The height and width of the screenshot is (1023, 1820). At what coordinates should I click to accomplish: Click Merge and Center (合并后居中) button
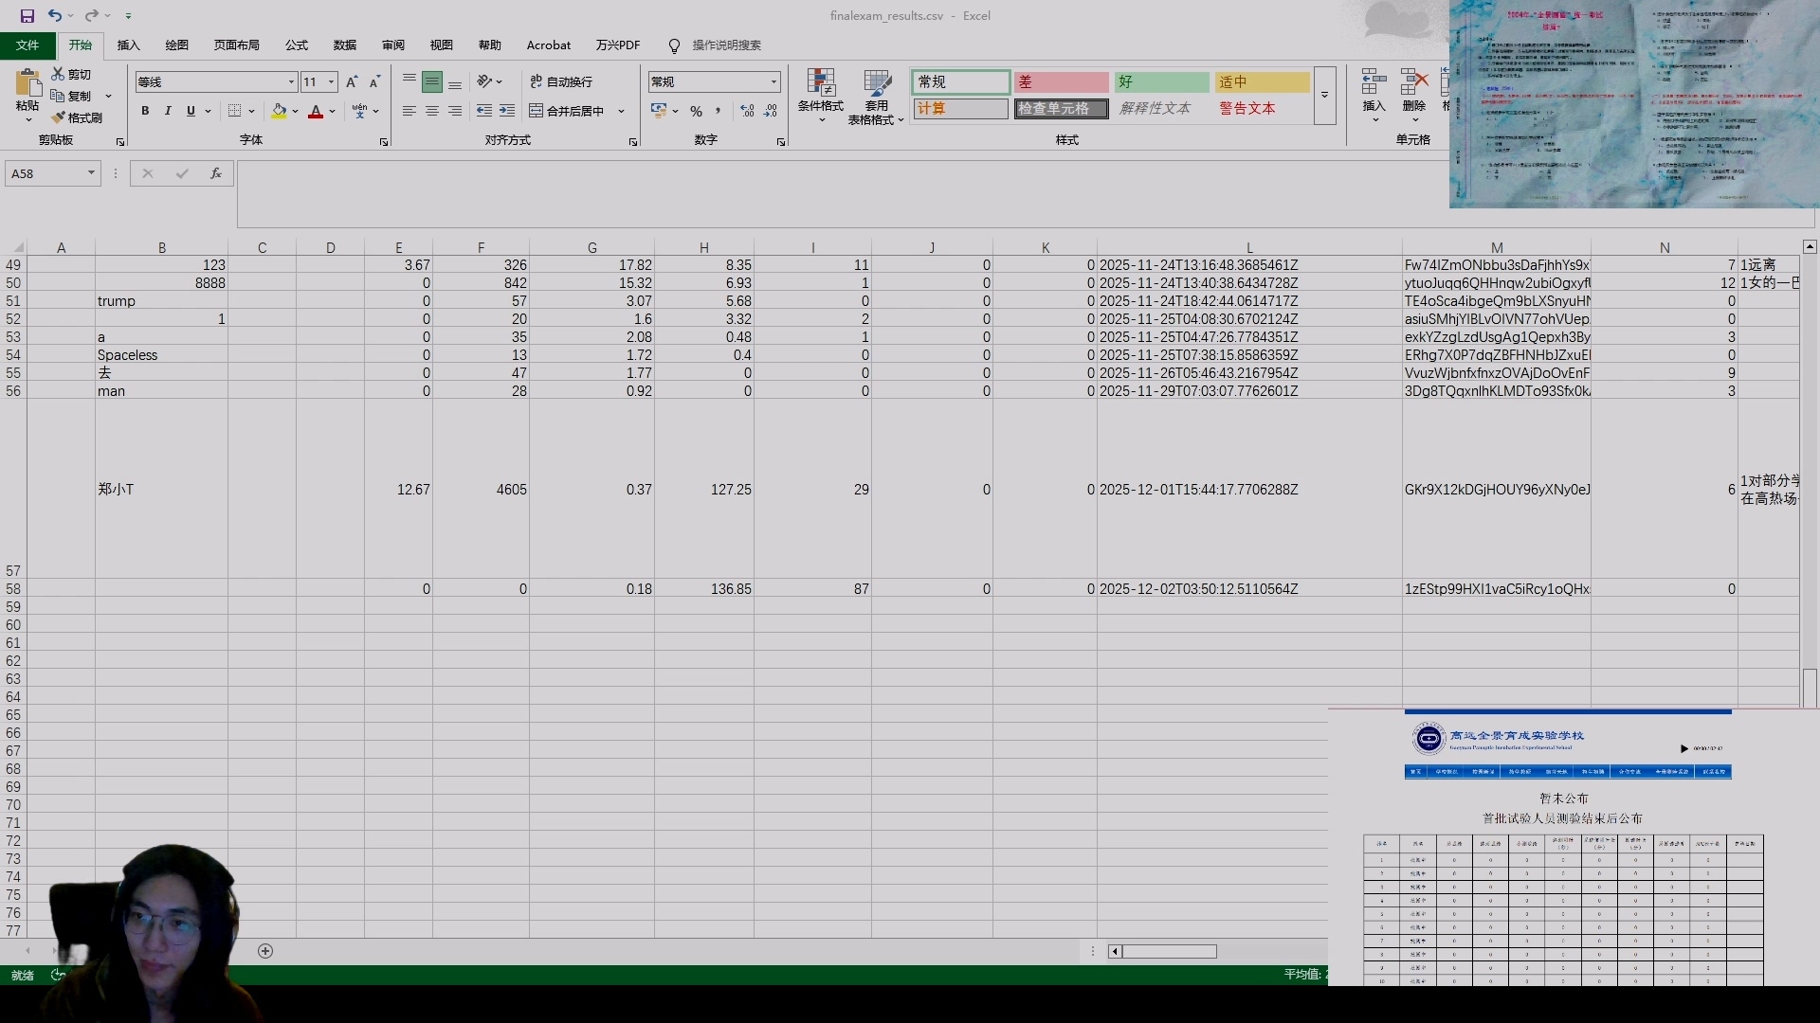567,111
